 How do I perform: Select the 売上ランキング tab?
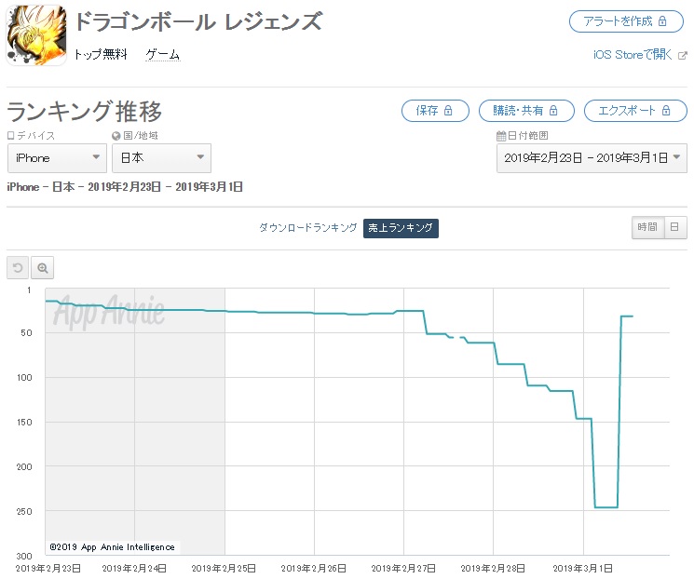(401, 228)
